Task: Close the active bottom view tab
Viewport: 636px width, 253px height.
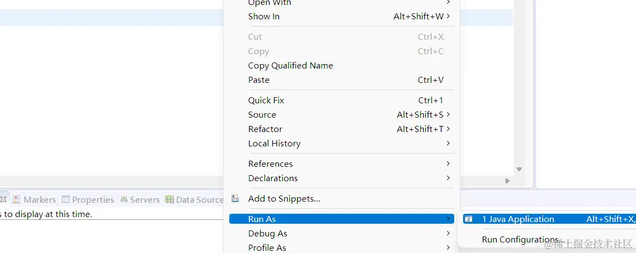Action: pos(3,199)
